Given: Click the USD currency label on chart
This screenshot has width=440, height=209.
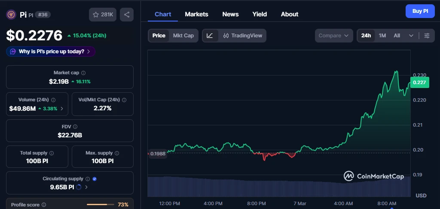Looking at the screenshot, I should (x=421, y=195).
